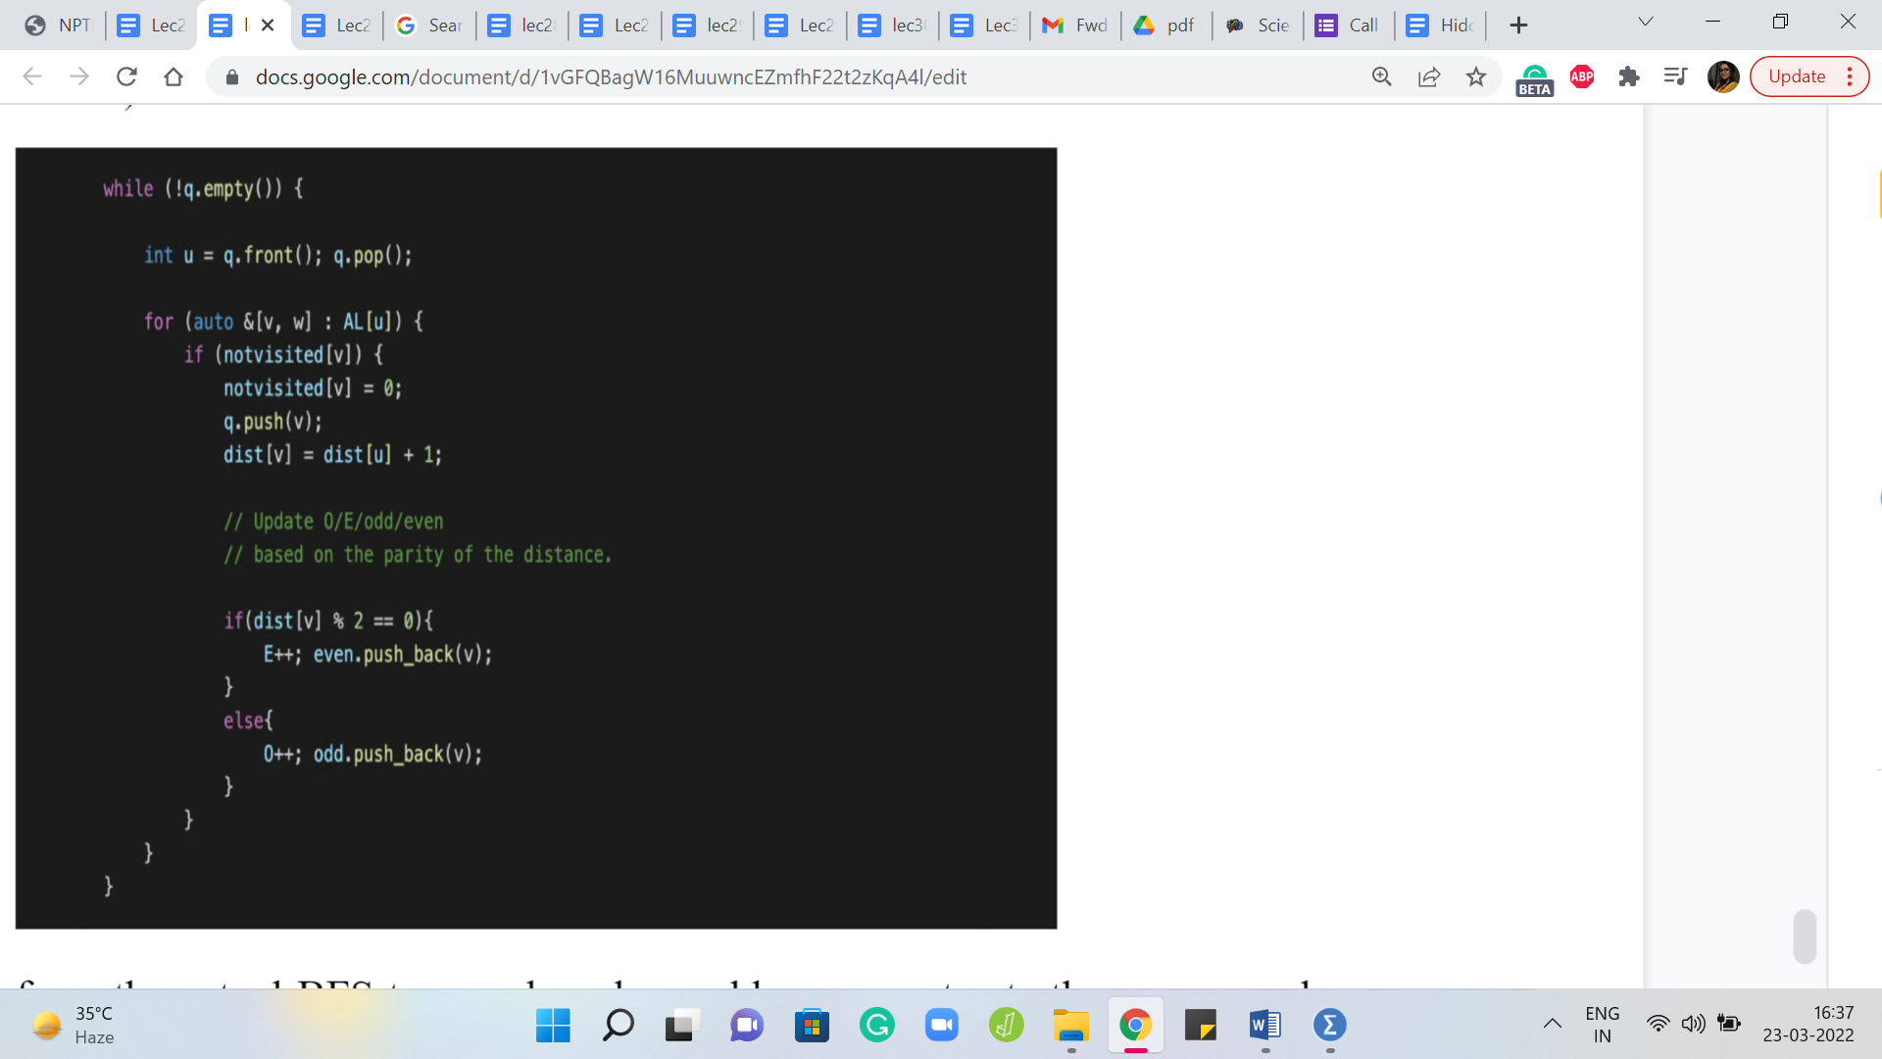The width and height of the screenshot is (1882, 1059).
Task: Reload the current Google Docs page
Action: pos(126,76)
